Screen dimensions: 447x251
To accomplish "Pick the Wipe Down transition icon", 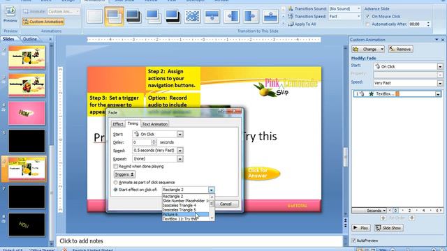I will coord(212,17).
